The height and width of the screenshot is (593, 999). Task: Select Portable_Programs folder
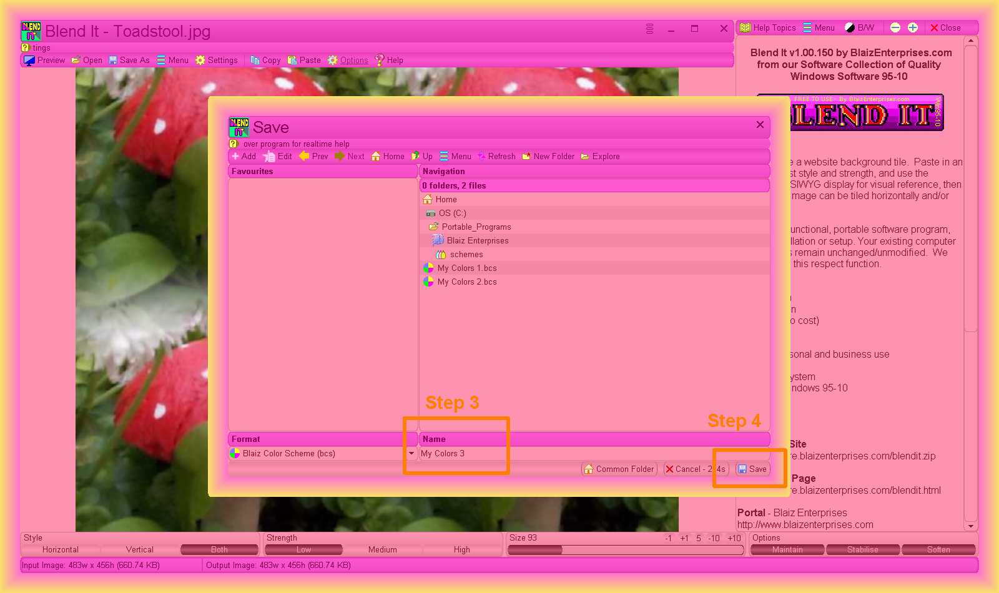click(x=594, y=227)
